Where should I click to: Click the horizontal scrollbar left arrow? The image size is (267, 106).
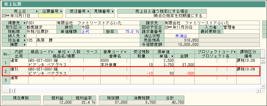[x=12, y=91]
